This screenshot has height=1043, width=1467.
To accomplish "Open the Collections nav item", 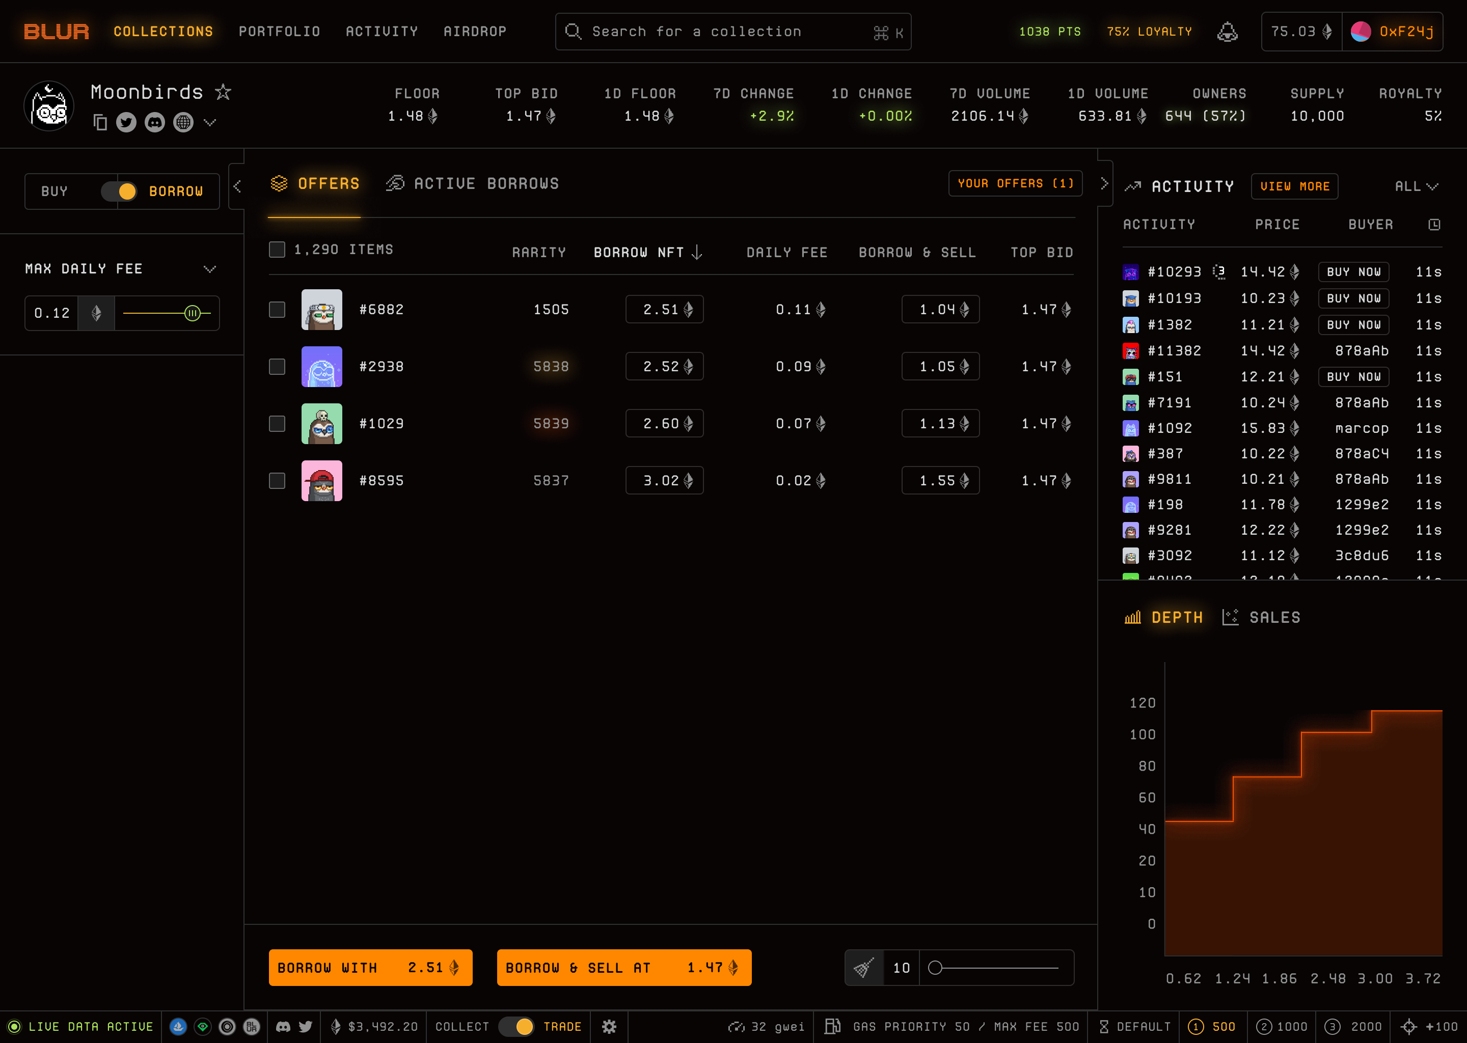I will point(163,32).
